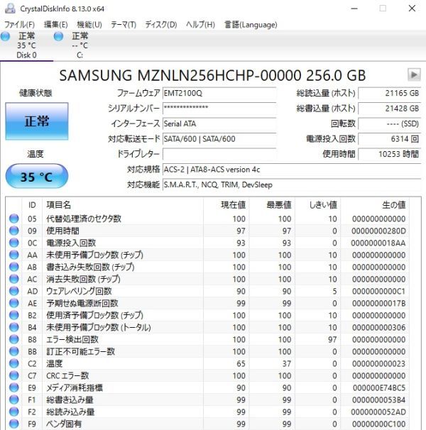
Task: Open the テーマ(T) menu
Action: [124, 25]
